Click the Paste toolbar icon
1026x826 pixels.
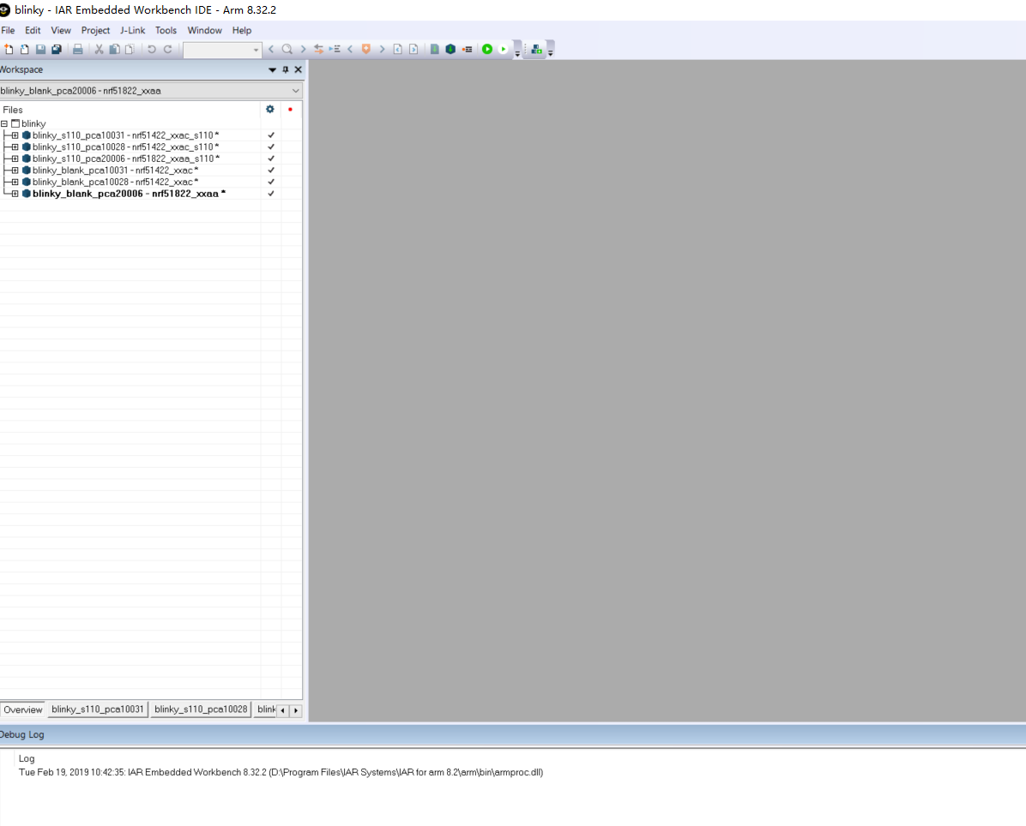pos(130,49)
